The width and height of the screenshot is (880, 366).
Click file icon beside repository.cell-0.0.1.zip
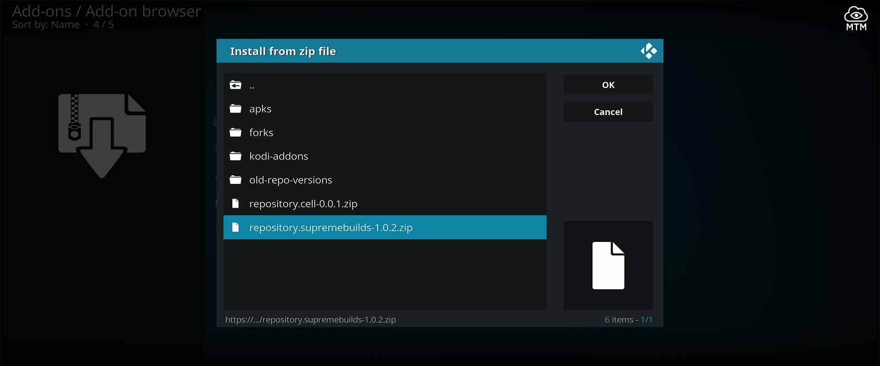pos(236,204)
